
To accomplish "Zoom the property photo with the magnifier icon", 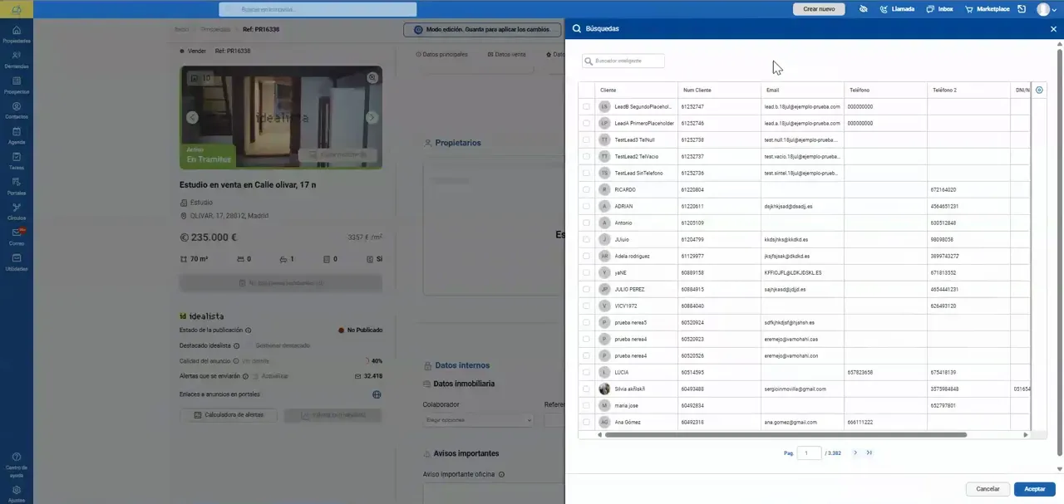I will point(372,77).
